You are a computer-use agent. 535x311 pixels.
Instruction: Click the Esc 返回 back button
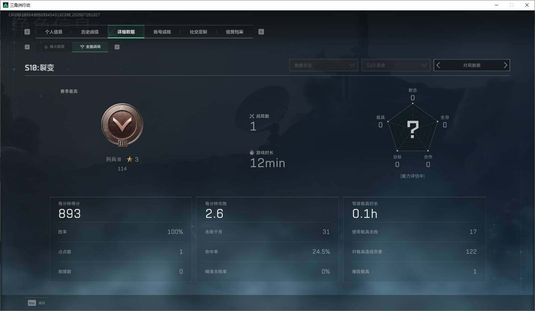click(x=36, y=303)
